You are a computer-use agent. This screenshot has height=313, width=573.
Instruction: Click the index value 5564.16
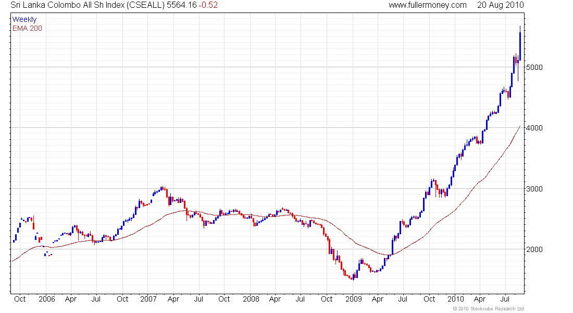pyautogui.click(x=182, y=5)
